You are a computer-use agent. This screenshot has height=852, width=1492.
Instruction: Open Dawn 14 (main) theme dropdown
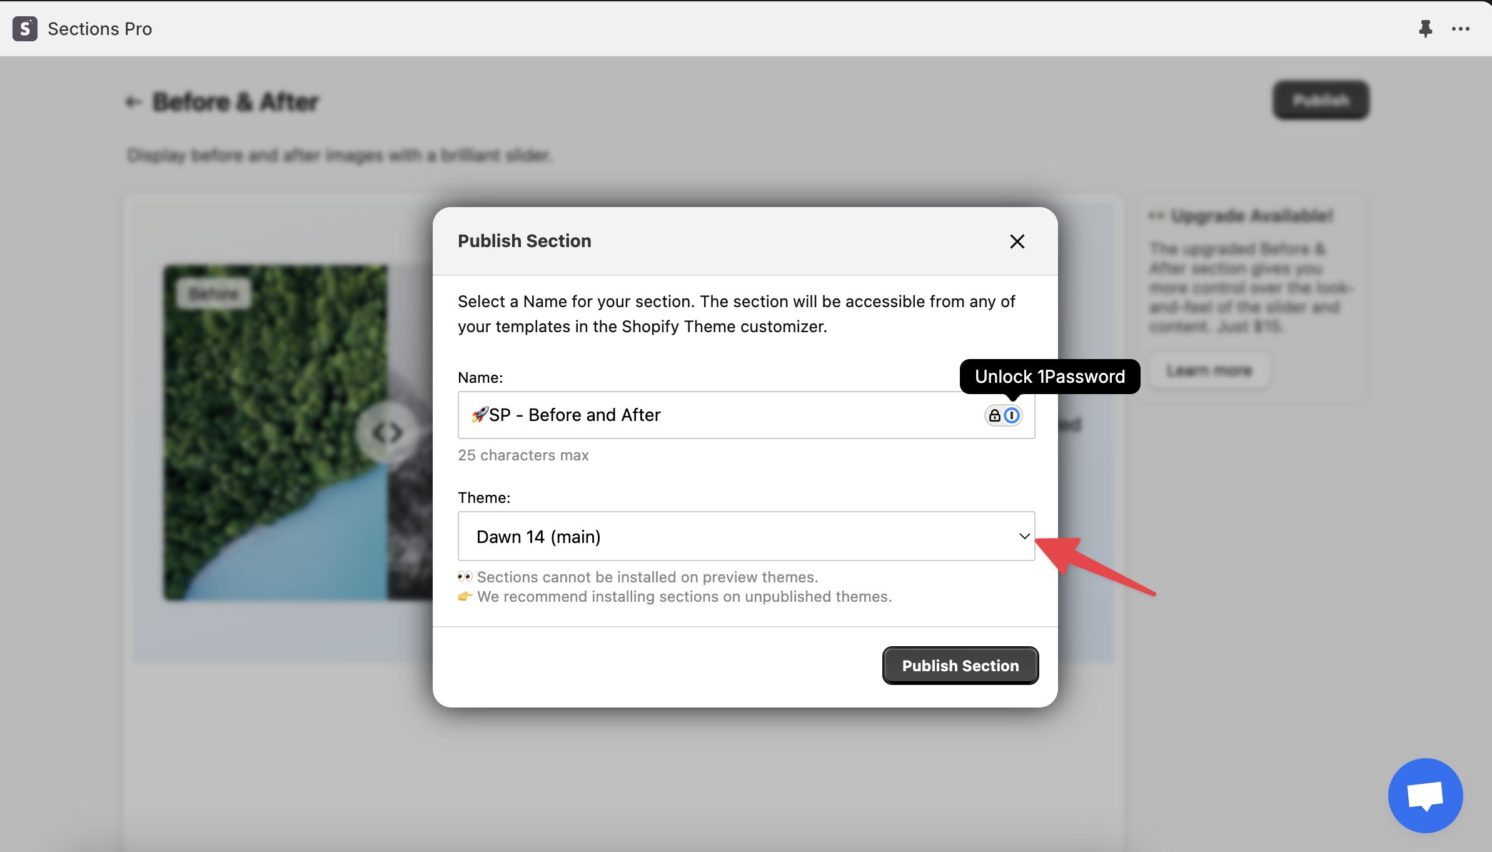coord(746,535)
